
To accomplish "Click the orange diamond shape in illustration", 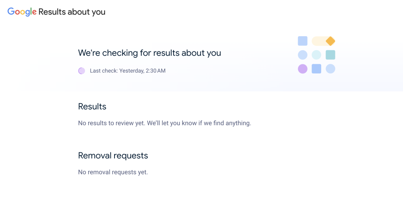I will [330, 41].
